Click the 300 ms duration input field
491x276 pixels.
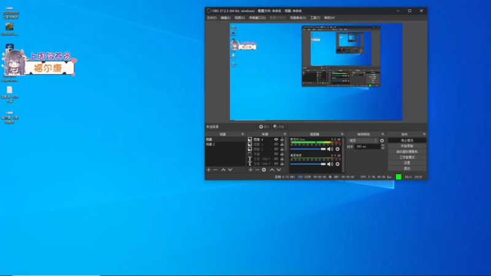[367, 147]
